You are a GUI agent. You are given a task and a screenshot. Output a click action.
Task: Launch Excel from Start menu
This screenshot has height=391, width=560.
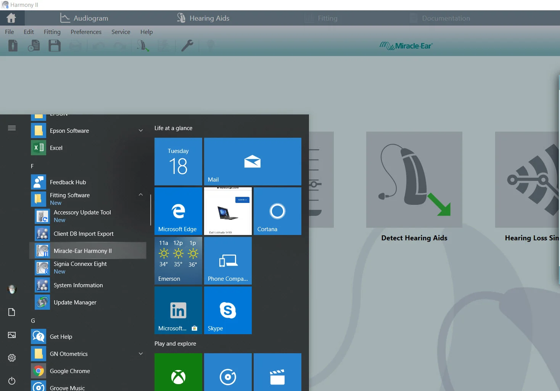coord(88,148)
